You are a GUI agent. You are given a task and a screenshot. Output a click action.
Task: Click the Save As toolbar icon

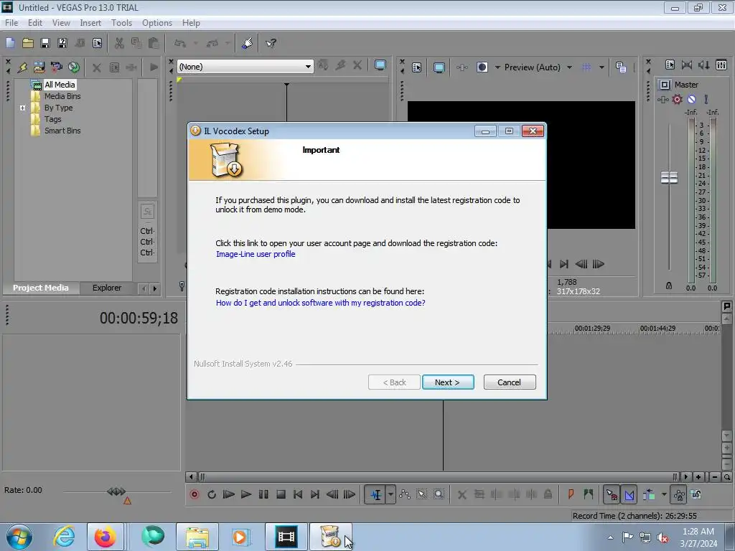point(62,43)
